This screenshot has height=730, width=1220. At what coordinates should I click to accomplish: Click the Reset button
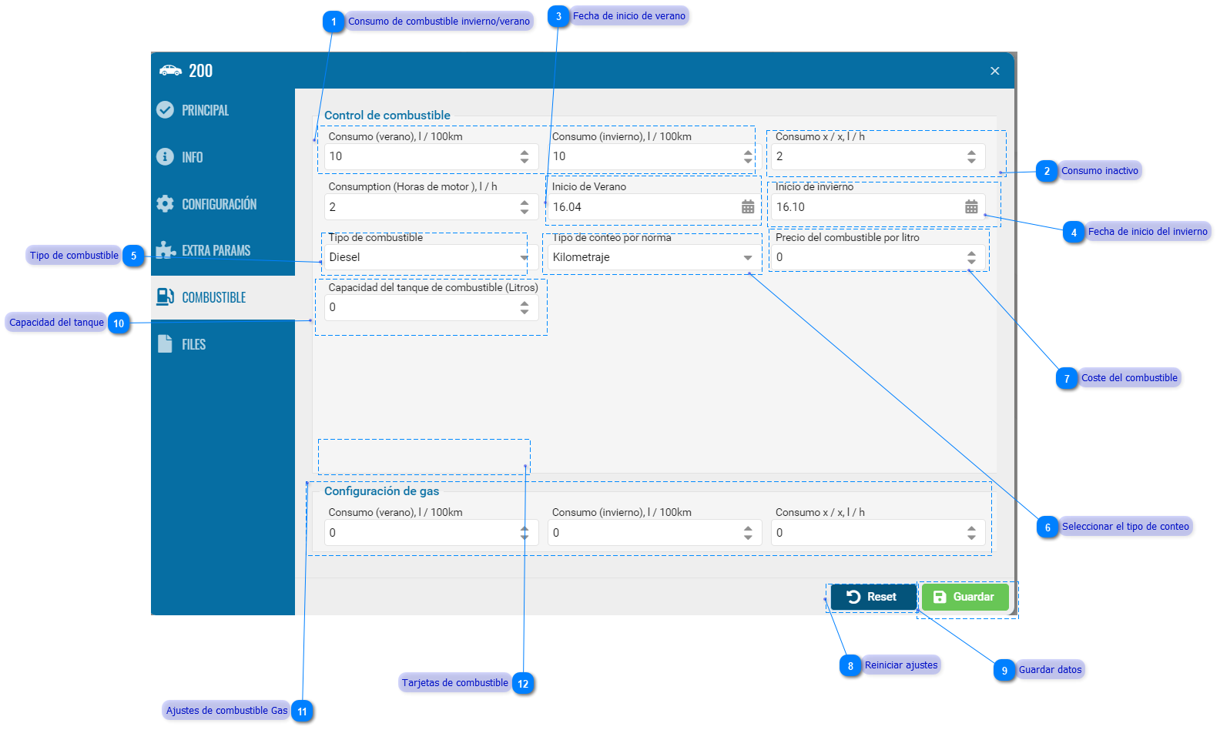coord(873,597)
